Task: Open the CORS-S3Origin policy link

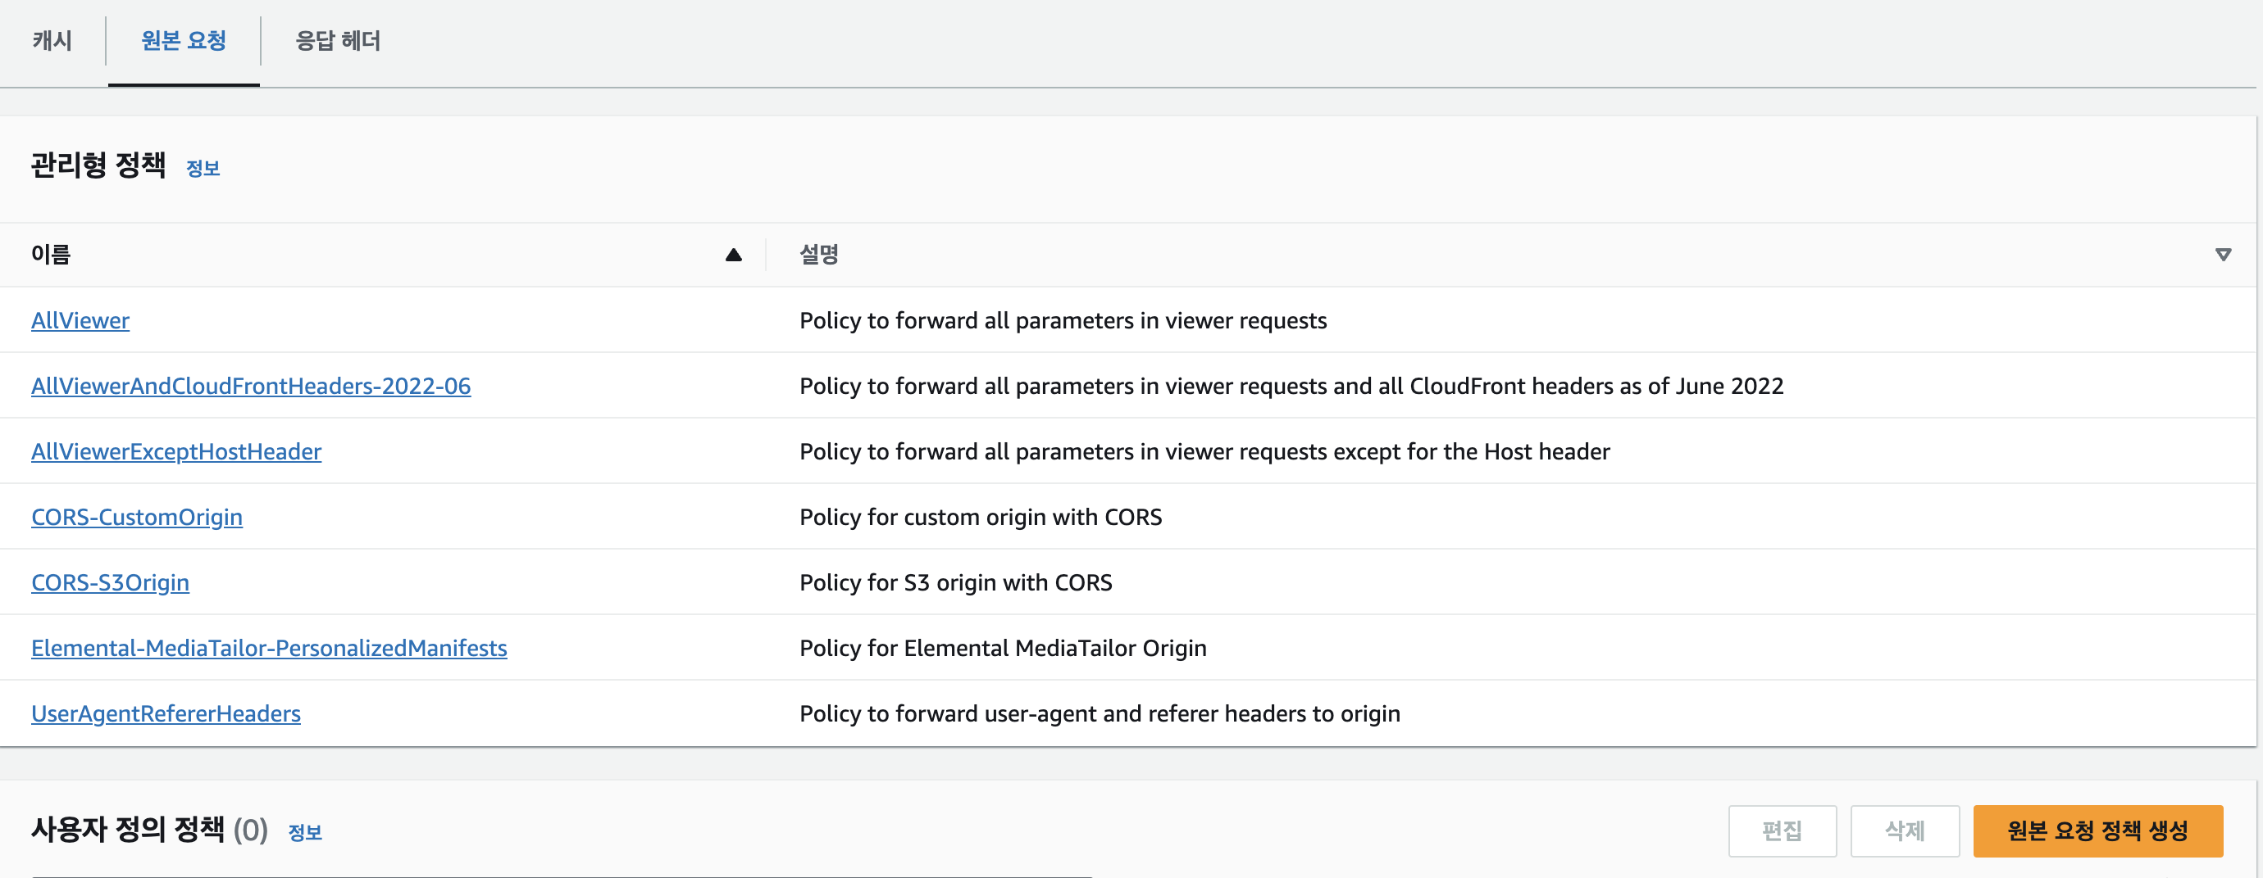Action: pos(110,582)
